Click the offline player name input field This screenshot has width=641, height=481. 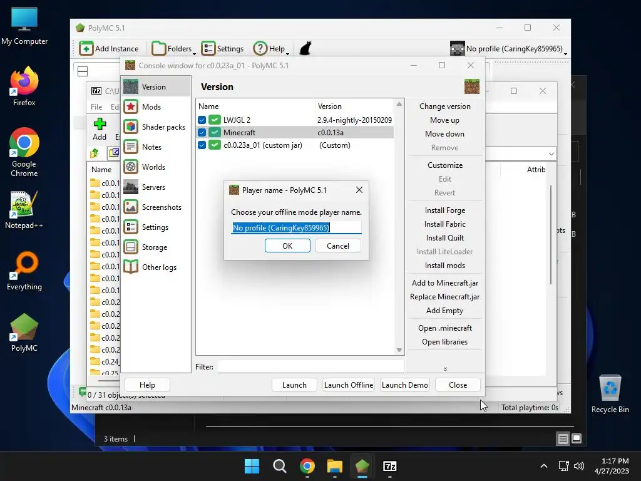[x=296, y=227]
